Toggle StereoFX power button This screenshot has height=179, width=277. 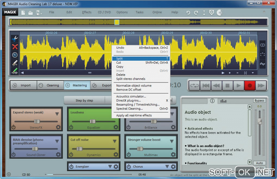click(x=14, y=127)
